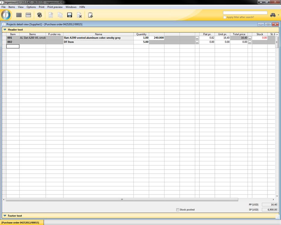This screenshot has width=281, height=225.
Task: Click the delete document icon with X
Action: tap(79, 15)
